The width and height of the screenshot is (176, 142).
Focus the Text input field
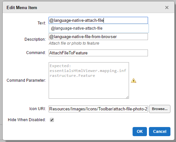pos(98,21)
